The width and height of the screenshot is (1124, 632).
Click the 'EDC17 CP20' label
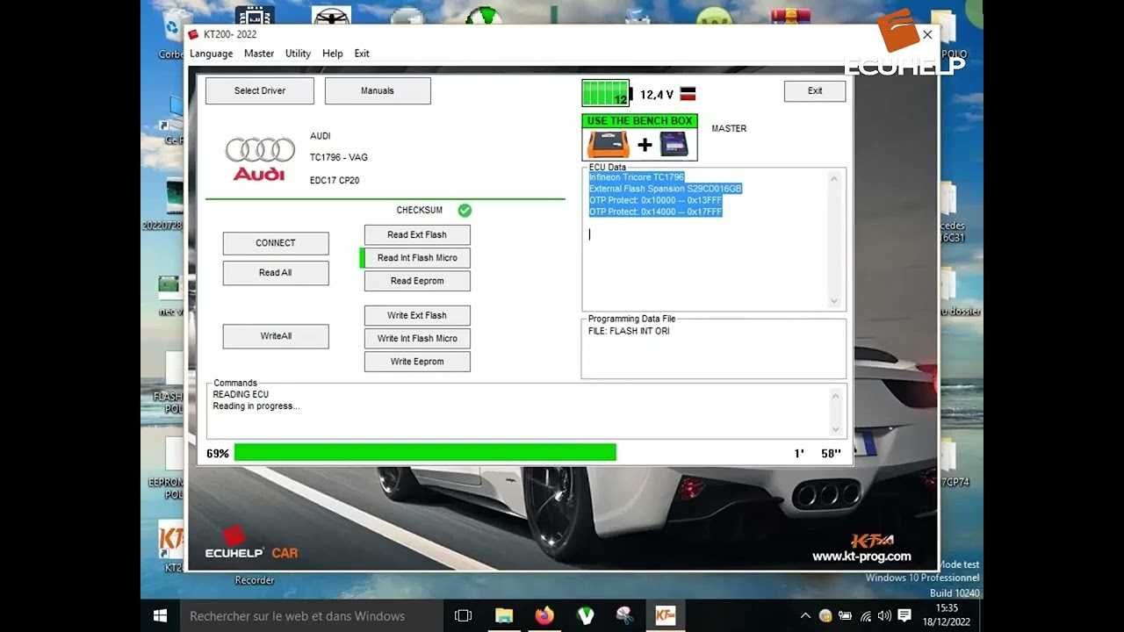pos(335,181)
